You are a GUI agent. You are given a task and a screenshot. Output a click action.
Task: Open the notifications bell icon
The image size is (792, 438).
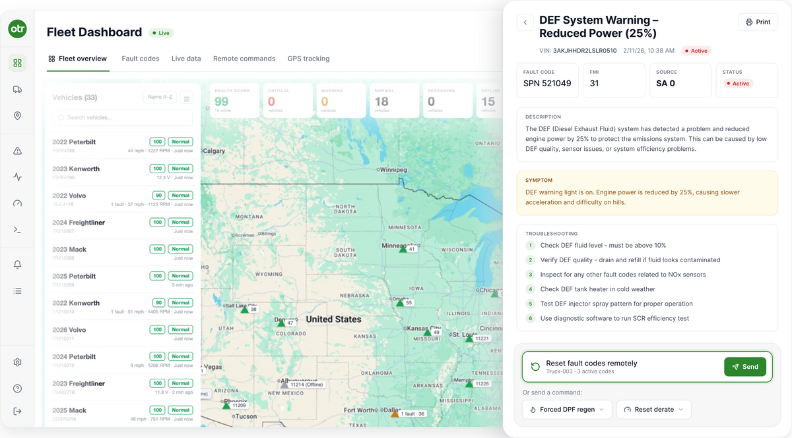click(x=18, y=265)
